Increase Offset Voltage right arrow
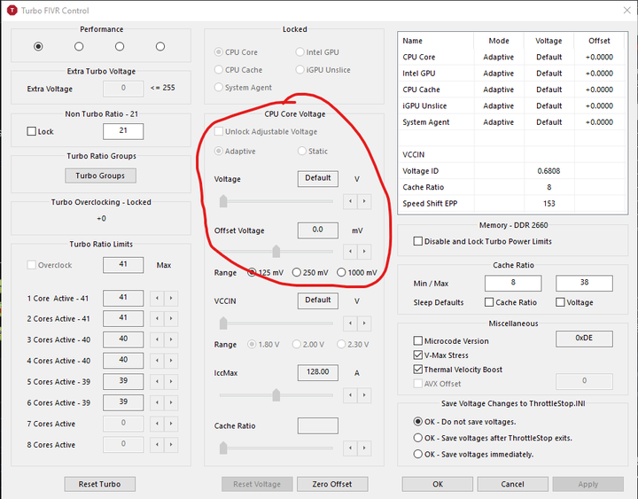The width and height of the screenshot is (638, 499). click(364, 252)
